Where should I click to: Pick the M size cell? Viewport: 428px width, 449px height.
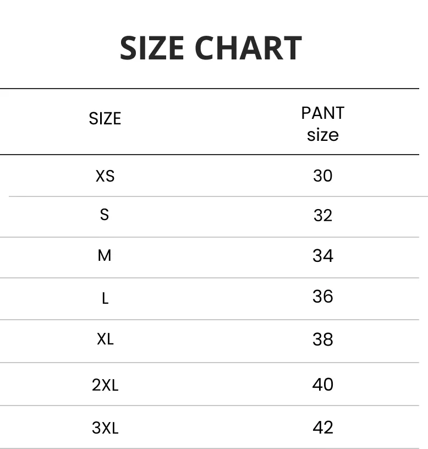click(105, 255)
